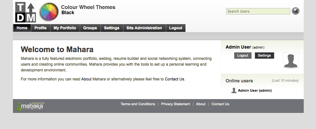Image resolution: width=316 pixels, height=129 pixels.
Task: Click the search magnifier icon
Action: (x=295, y=11)
